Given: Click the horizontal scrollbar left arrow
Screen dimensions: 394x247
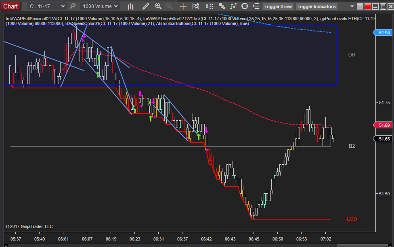Looking at the screenshot, I should click(x=6, y=245).
